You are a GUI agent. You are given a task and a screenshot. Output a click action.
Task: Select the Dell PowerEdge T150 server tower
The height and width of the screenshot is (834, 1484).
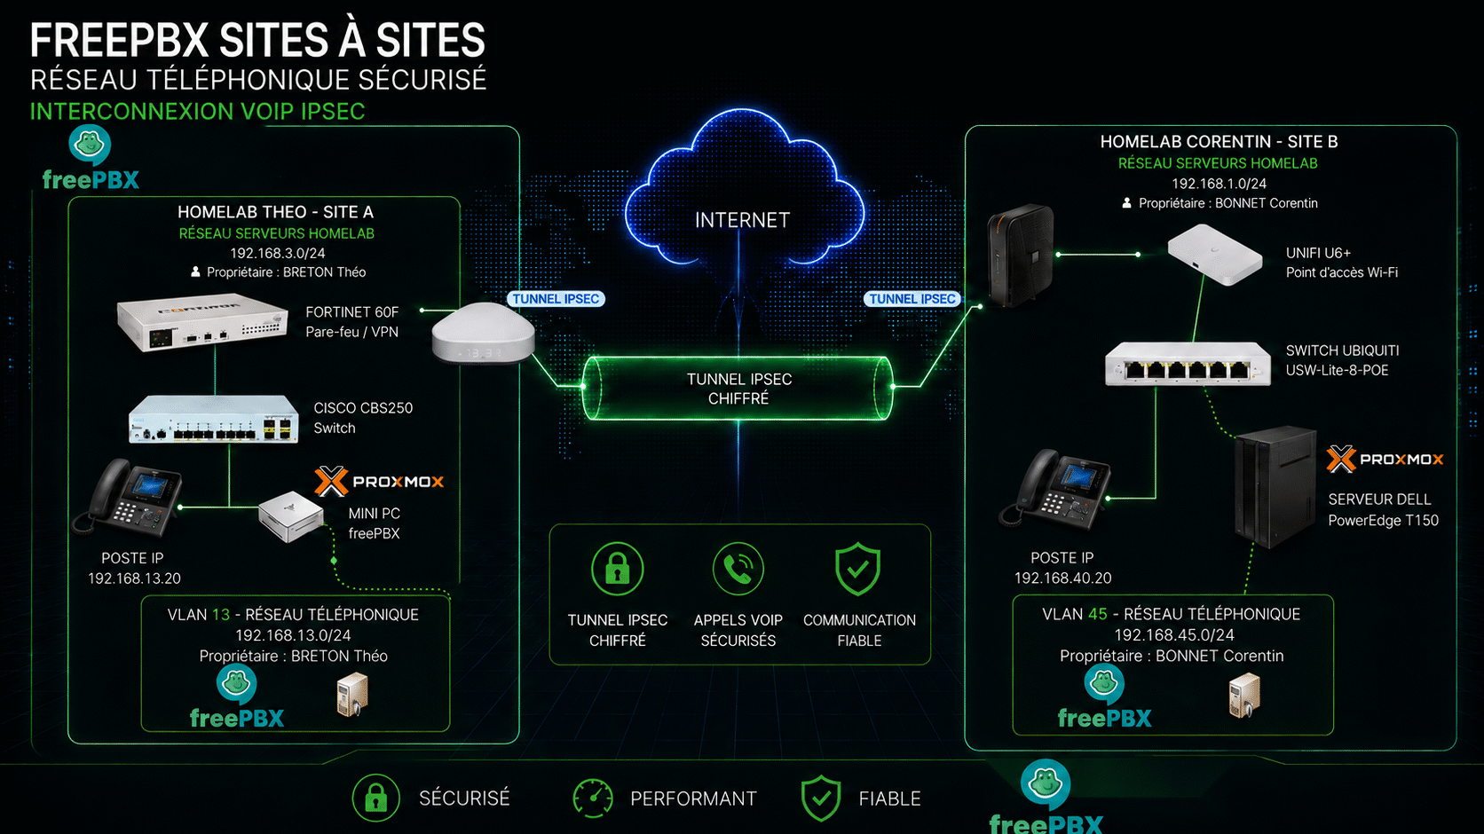point(1275,486)
